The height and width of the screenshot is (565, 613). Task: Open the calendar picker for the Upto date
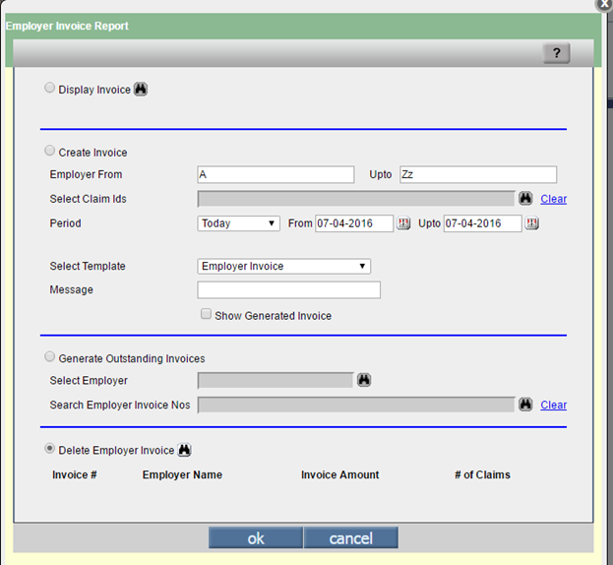[531, 223]
